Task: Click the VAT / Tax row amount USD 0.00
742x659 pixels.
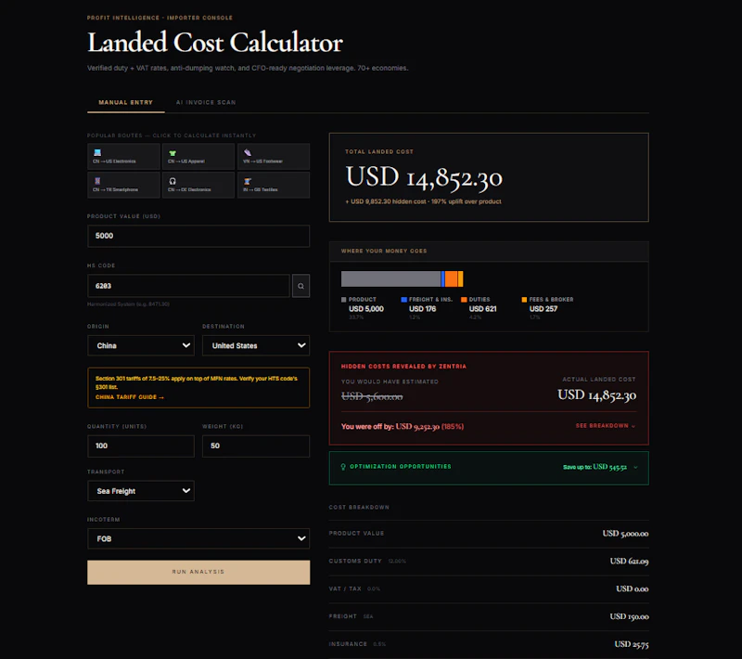Action: 633,589
